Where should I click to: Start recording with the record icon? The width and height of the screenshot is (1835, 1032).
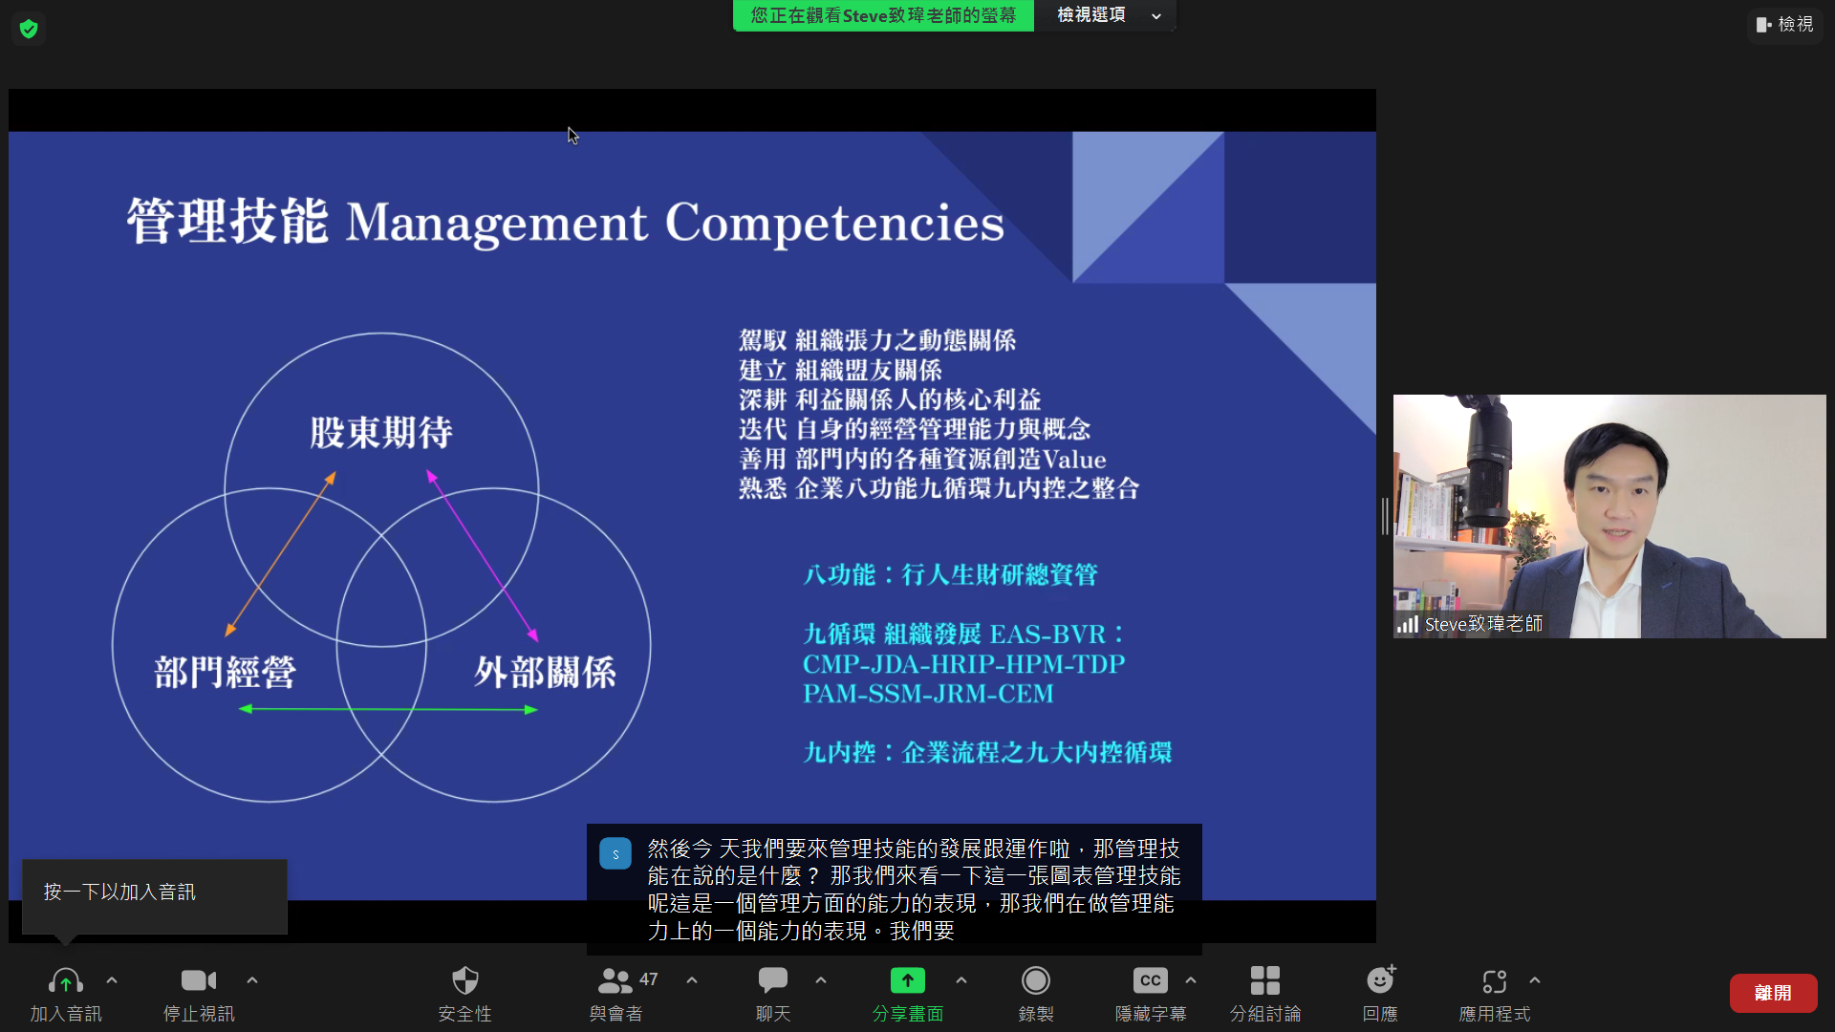pos(1035,981)
